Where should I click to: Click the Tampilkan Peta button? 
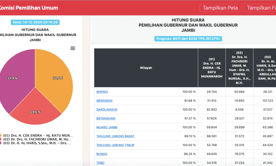coord(221,8)
